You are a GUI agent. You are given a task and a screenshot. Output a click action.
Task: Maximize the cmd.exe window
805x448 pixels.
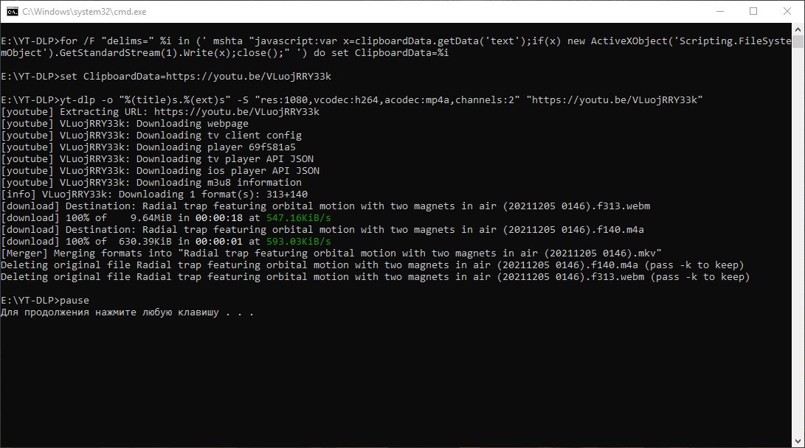tap(753, 11)
